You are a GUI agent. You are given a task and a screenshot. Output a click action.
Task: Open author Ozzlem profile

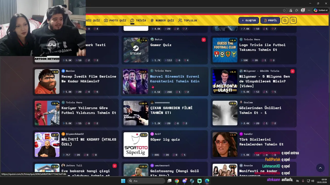point(246,103)
